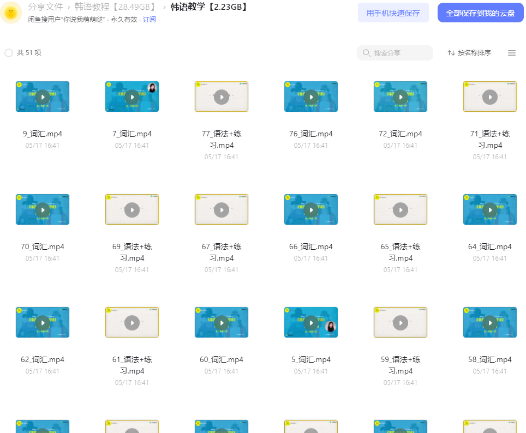Go to 韩语教程【28.49GB】 breadcrumb folder
This screenshot has width=526, height=433.
point(116,7)
